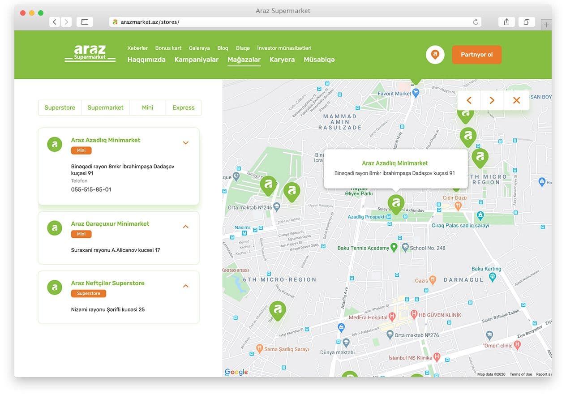Click the Araz Neftçilər Superstore title
Screen dimensions: 566x399
(107, 283)
